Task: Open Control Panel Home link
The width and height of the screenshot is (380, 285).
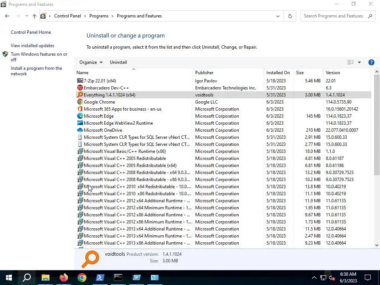Action: tap(31, 32)
